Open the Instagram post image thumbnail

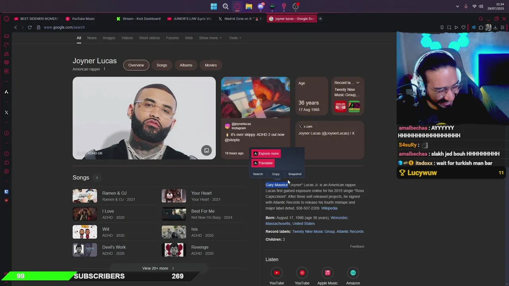[256, 97]
